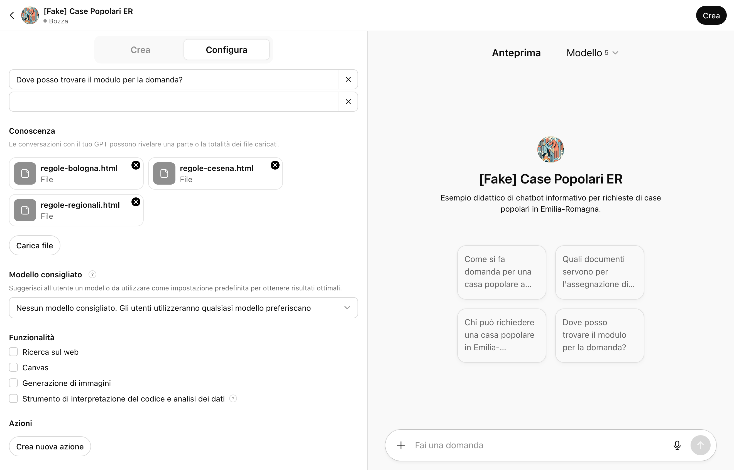Viewport: 734px width, 470px height.
Task: Toggle the Canvas checkbox
Action: [x=13, y=368]
